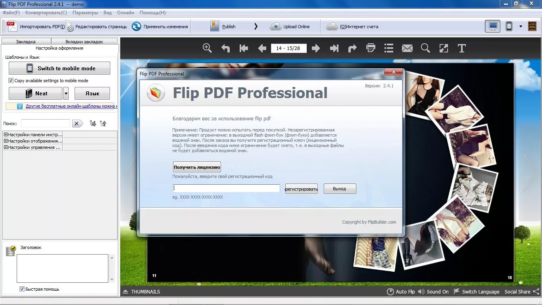This screenshot has height=305, width=542.
Task: Open the Вид menu
Action: click(108, 12)
